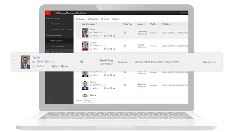Image resolution: width=233 pixels, height=132 pixels.
Task: Click the fingerprint icon in Ted W's laptop table row
Action: coord(111,36)
